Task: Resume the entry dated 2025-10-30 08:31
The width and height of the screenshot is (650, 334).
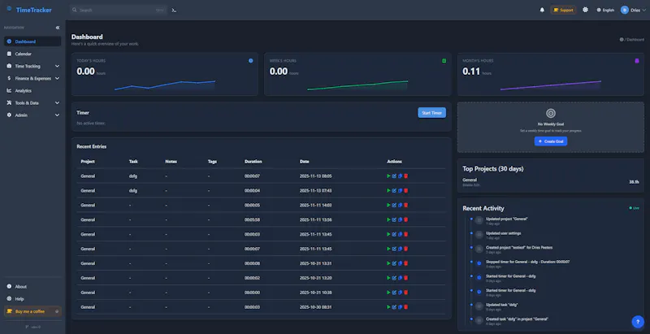Action: (388, 307)
